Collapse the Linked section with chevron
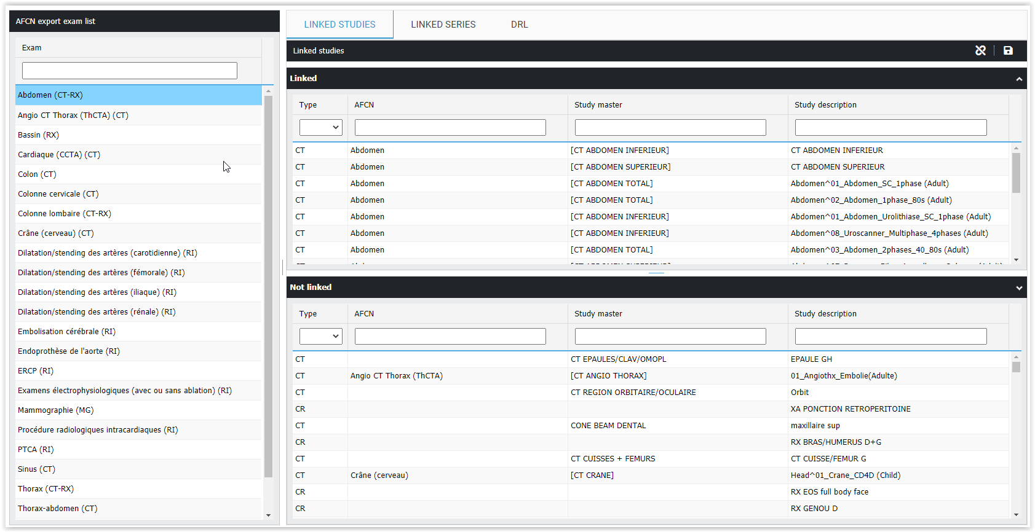 1019,79
